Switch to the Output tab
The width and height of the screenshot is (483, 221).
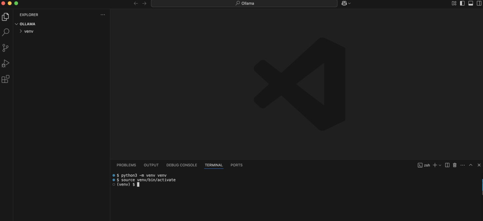151,165
